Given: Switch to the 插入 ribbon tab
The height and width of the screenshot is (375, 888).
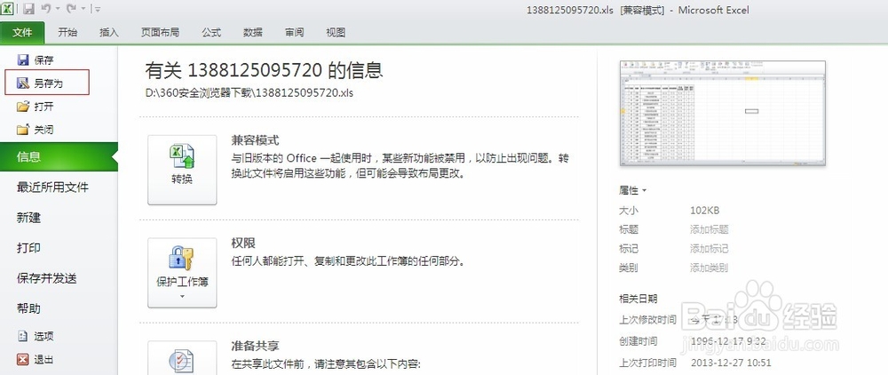Looking at the screenshot, I should pos(108,32).
